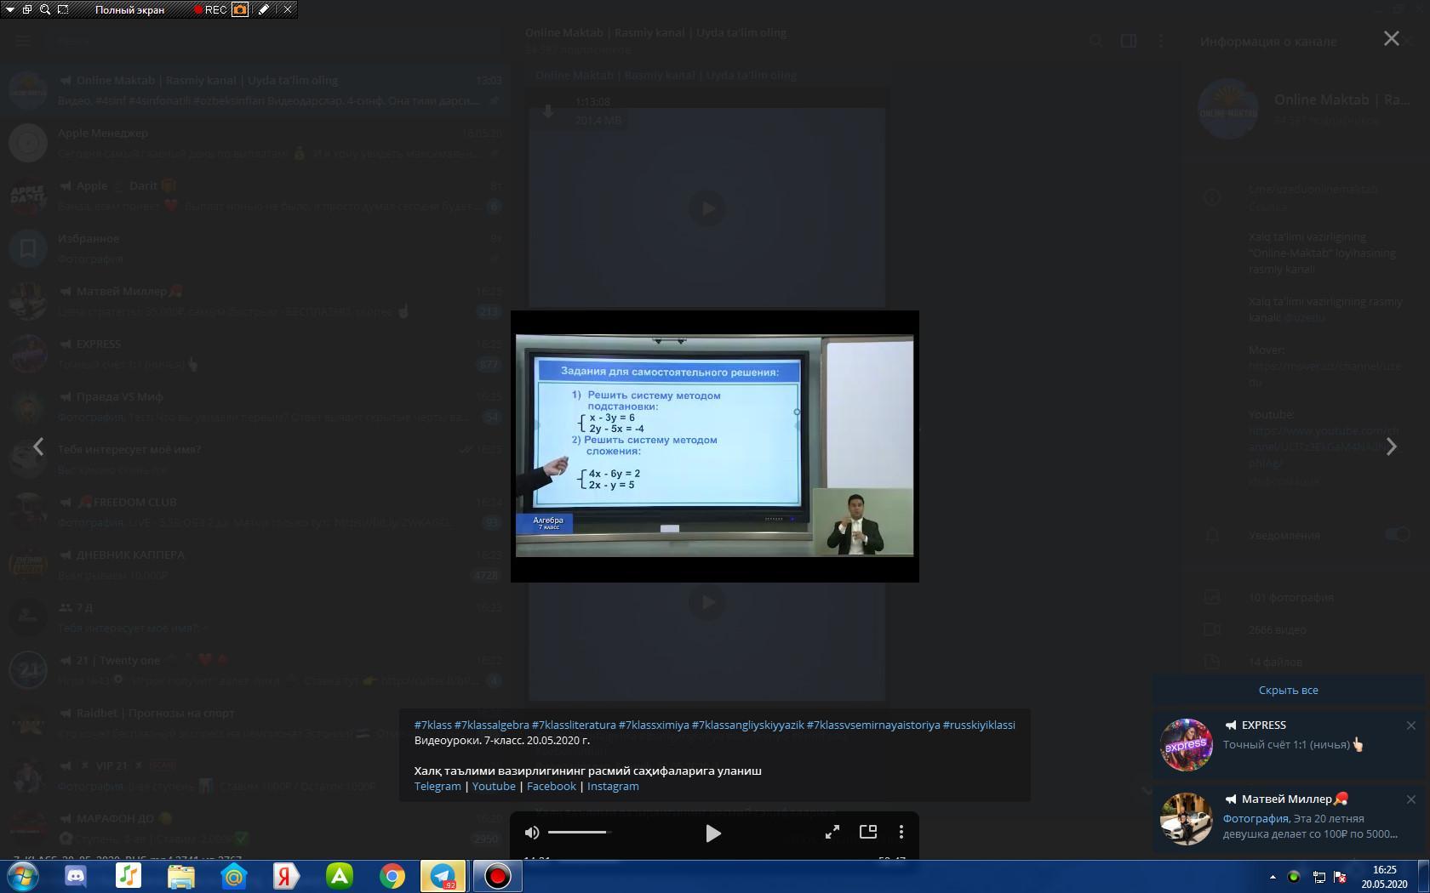The height and width of the screenshot is (893, 1430).
Task: Play the video in media viewer
Action: click(713, 833)
